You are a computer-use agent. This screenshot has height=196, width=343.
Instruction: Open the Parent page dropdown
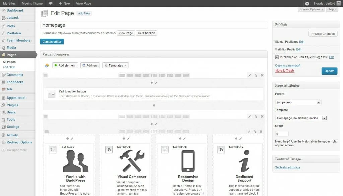pos(319,102)
